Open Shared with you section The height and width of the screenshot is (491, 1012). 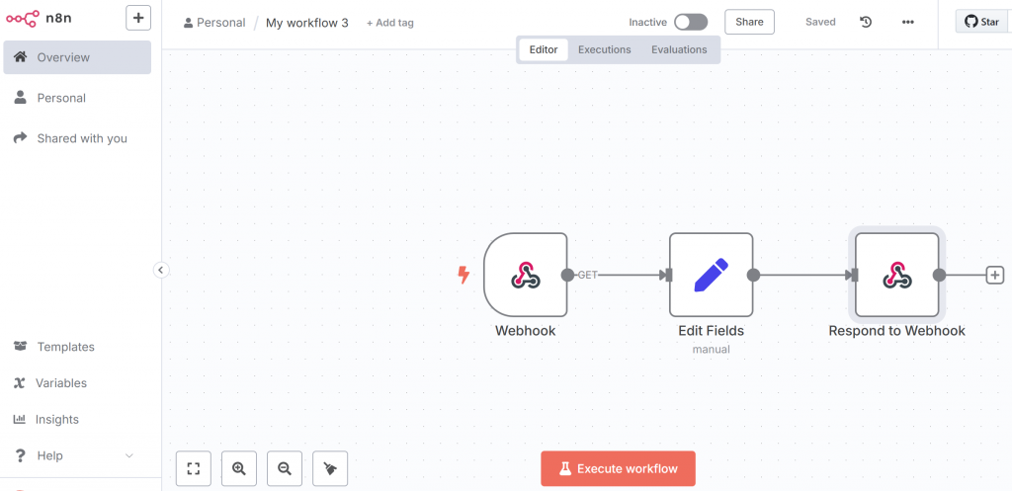coord(77,138)
